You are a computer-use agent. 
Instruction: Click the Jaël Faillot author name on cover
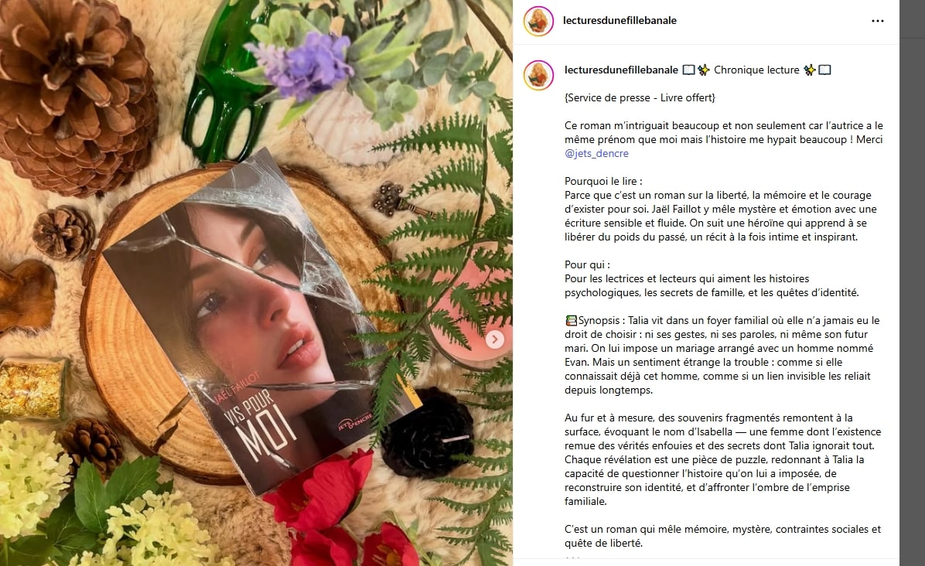(x=236, y=388)
